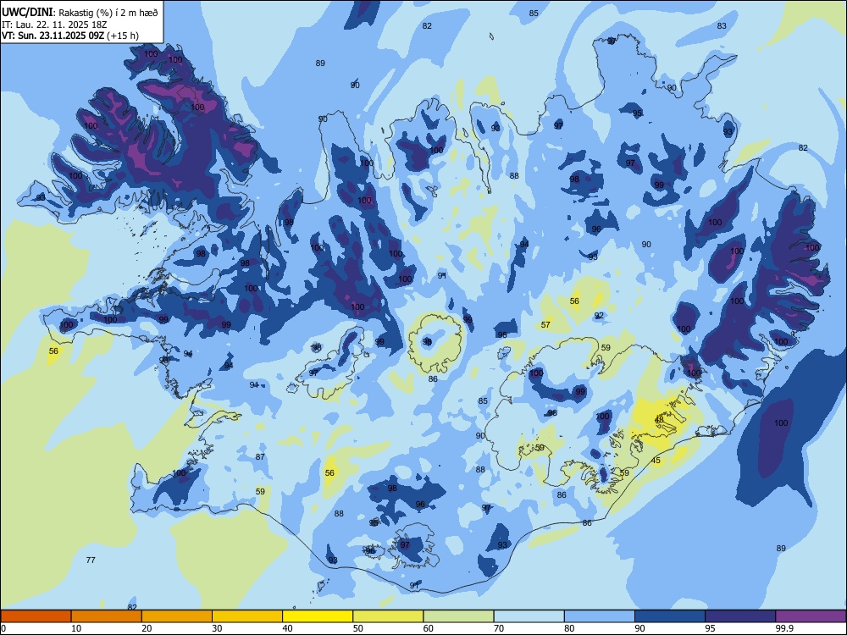Viewport: 847px width, 635px height.
Task: Click the '48' value in the yellow area
Action: click(x=659, y=420)
